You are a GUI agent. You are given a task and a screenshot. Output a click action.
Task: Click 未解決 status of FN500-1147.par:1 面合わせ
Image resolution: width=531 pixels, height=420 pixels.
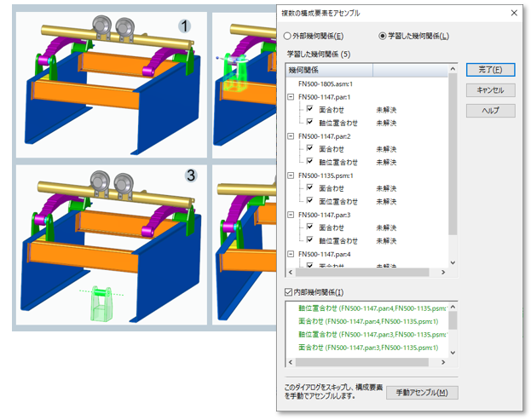tap(386, 110)
